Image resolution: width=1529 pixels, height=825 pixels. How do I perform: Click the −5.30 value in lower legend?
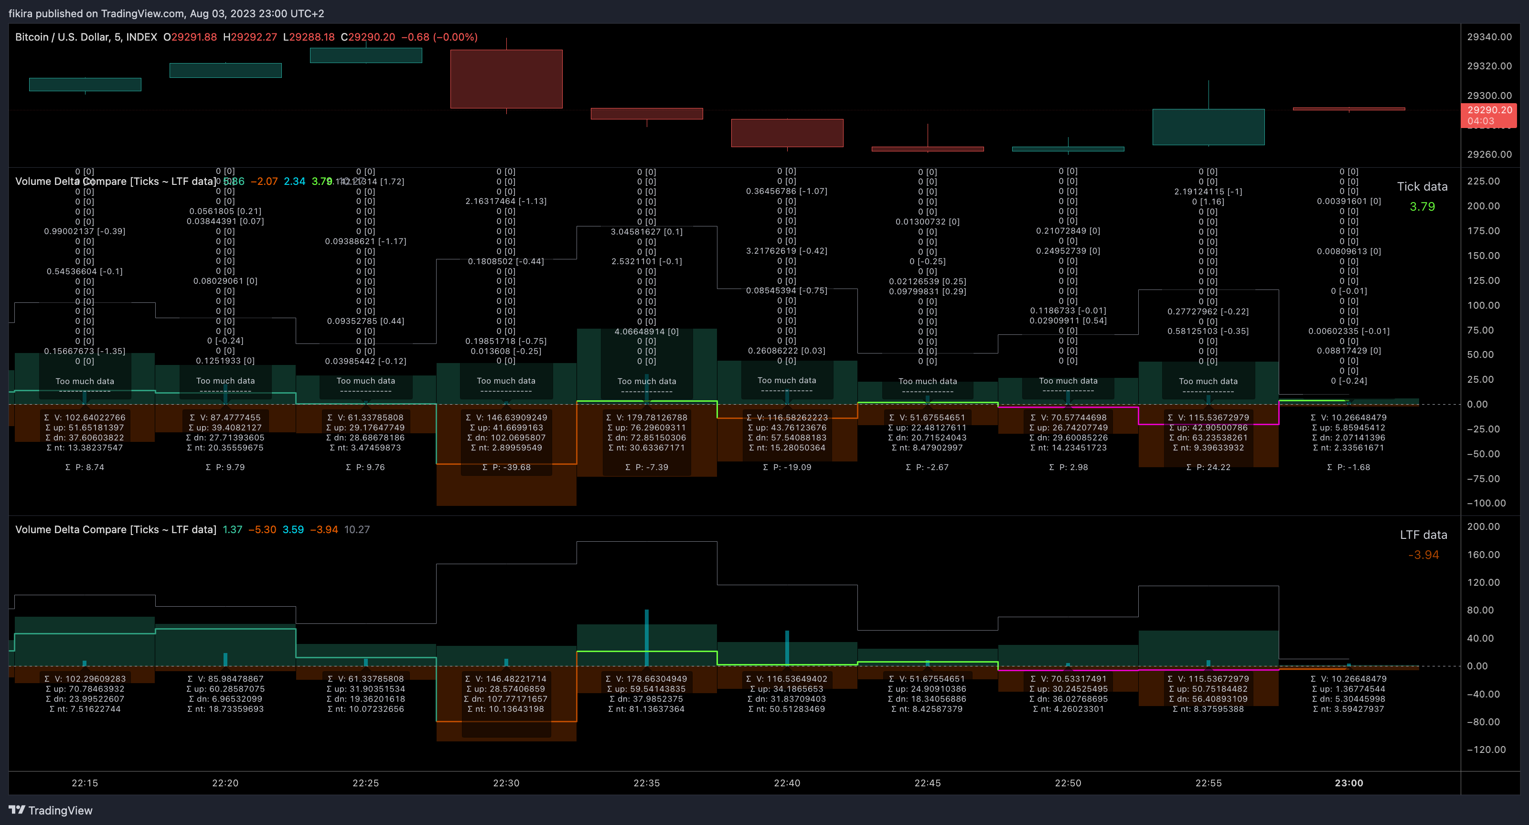click(262, 529)
